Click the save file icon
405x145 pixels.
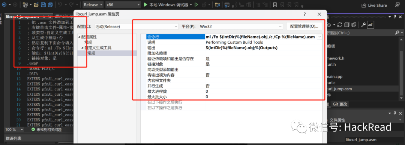click(x=43, y=4)
